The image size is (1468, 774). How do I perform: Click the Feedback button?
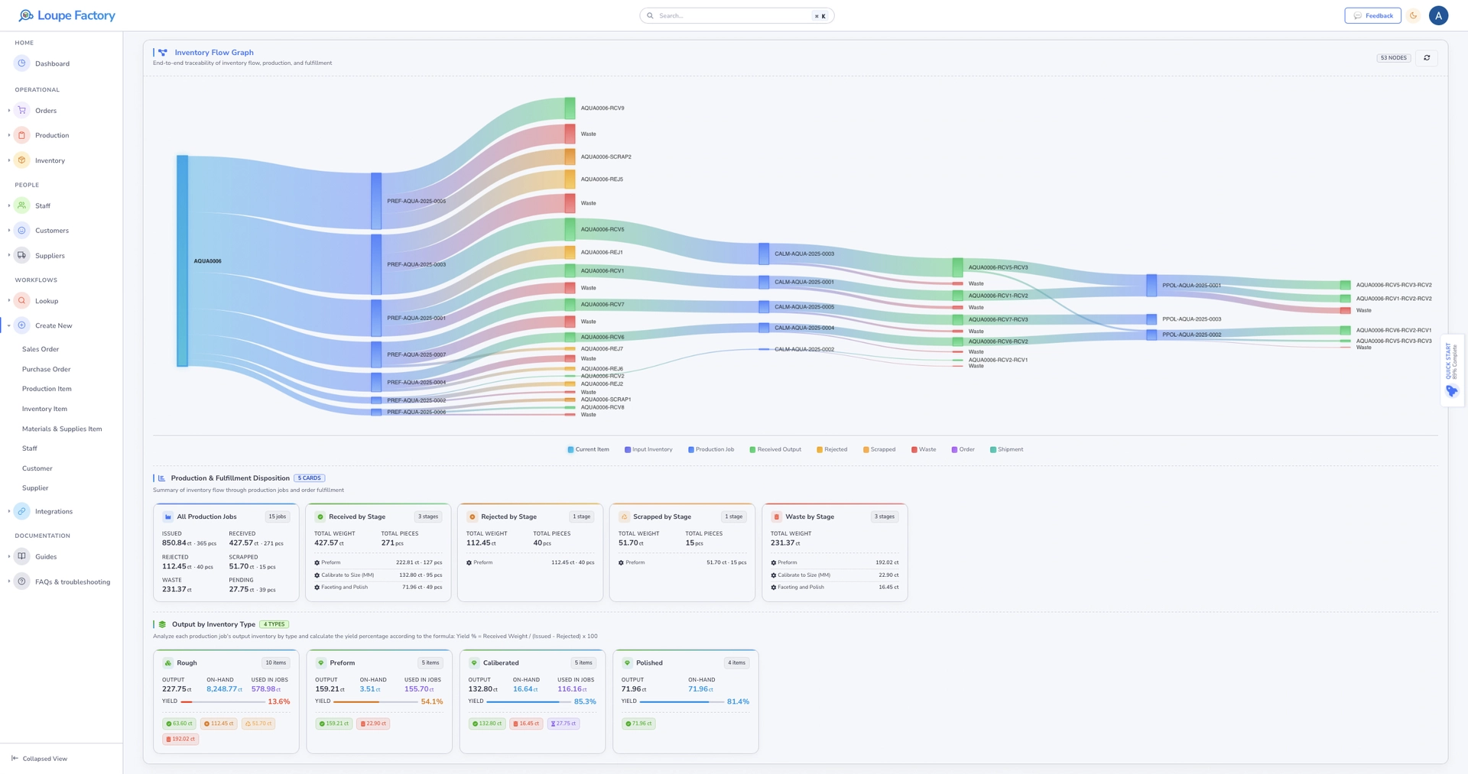pos(1372,15)
